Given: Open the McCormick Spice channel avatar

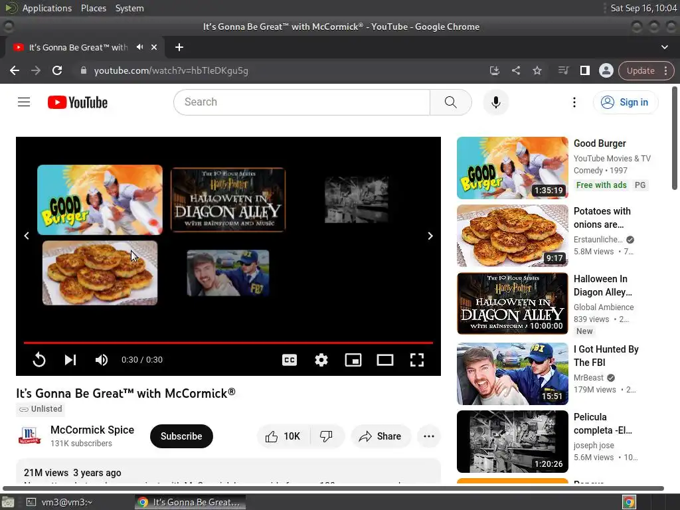Looking at the screenshot, I should (29, 436).
